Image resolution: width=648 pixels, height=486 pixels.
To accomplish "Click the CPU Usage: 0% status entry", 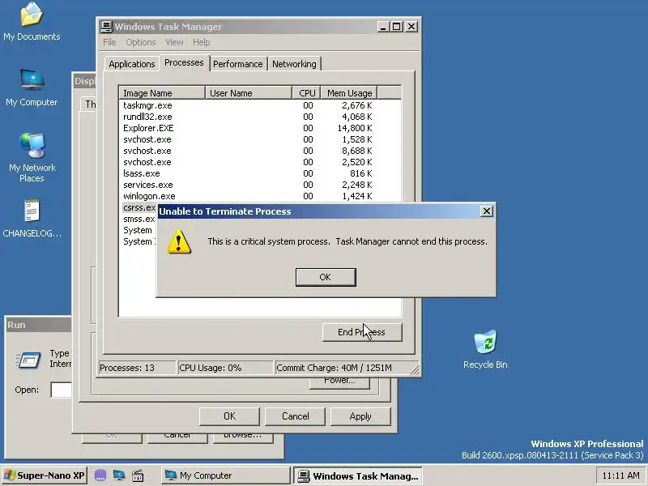I will pyautogui.click(x=225, y=368).
